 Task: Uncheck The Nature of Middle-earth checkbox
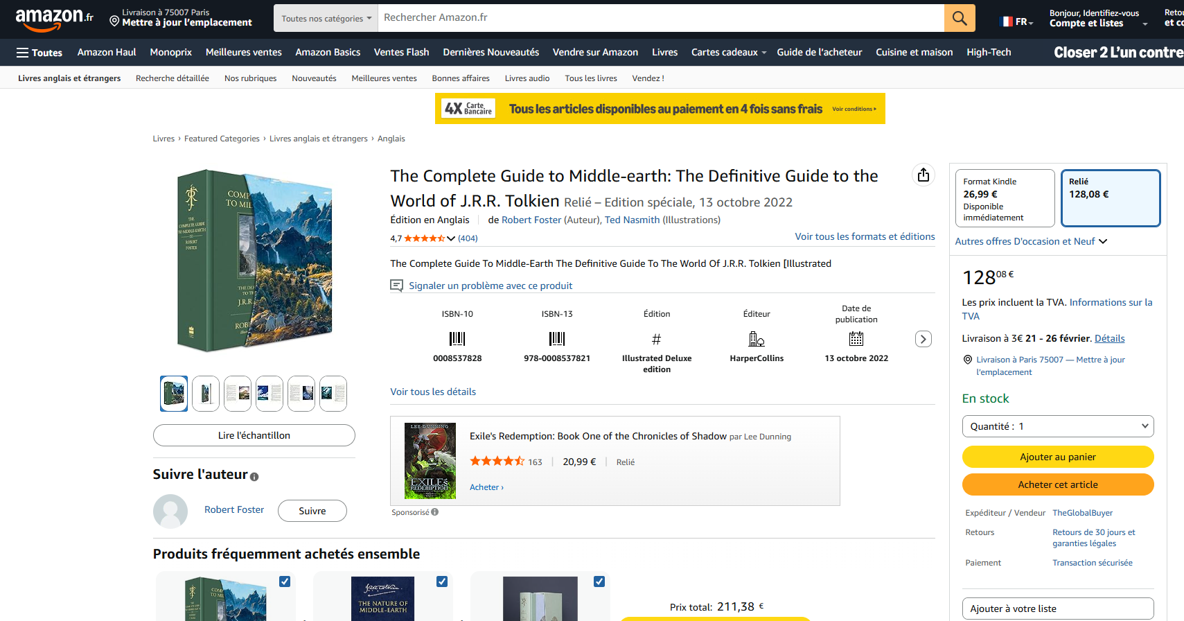click(442, 581)
